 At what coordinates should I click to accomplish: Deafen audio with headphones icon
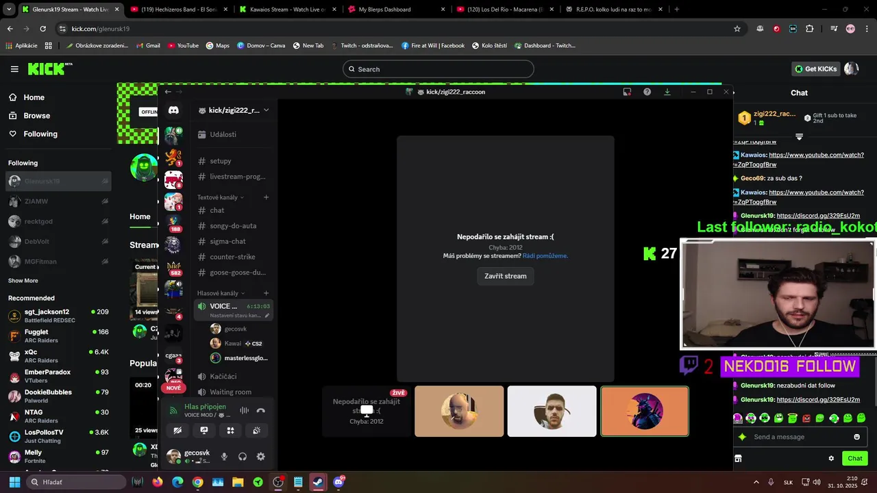click(243, 457)
